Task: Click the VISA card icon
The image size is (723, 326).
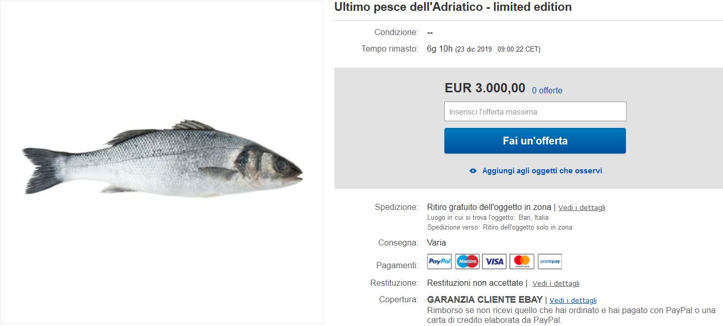Action: point(494,262)
